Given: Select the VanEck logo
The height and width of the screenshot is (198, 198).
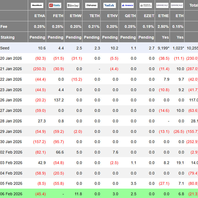Looking at the screenshot, I should (x=109, y=5).
